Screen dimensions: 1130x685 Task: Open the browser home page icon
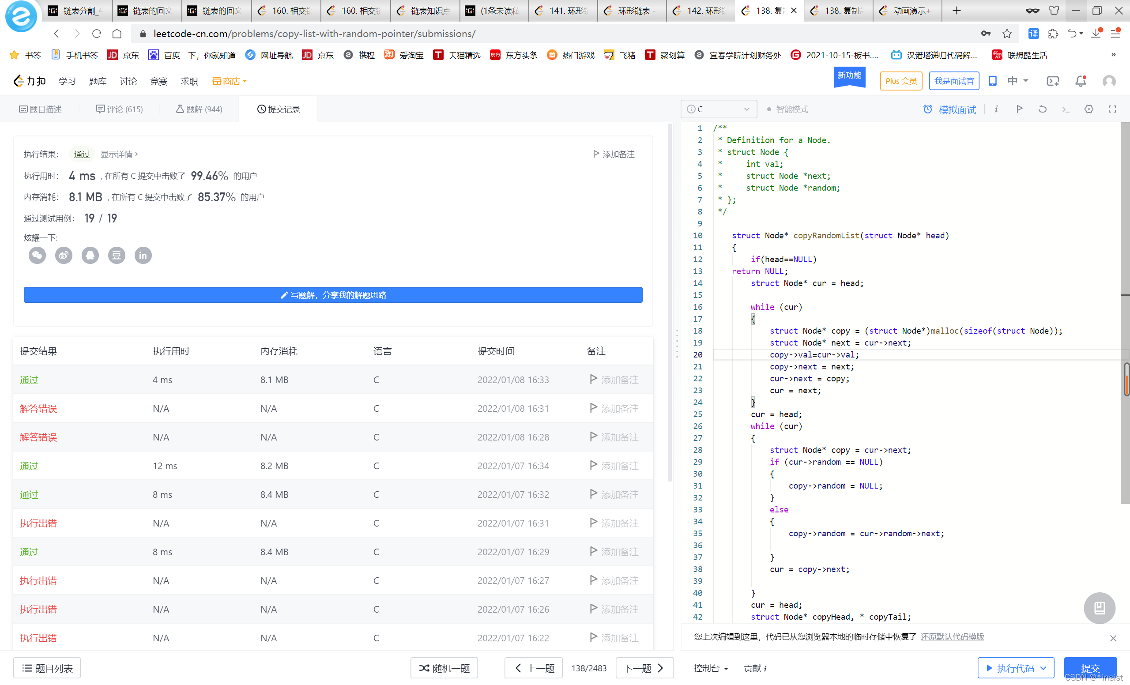click(x=117, y=34)
